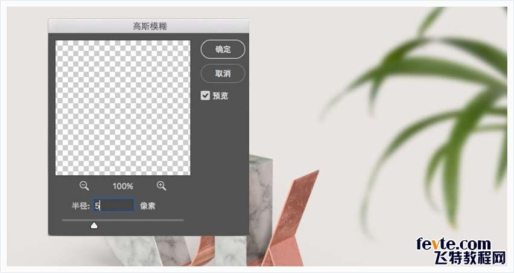Screen dimensions: 514x273
Task: Click the fevte.com watermark logo
Action: coord(454,244)
